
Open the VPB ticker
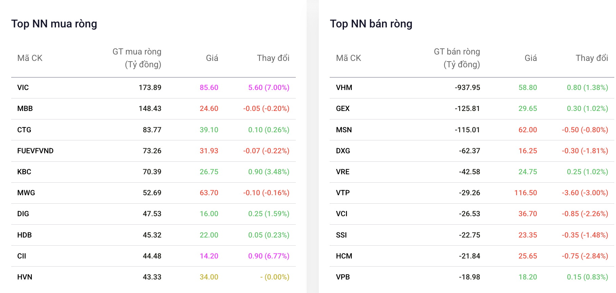pyautogui.click(x=343, y=277)
